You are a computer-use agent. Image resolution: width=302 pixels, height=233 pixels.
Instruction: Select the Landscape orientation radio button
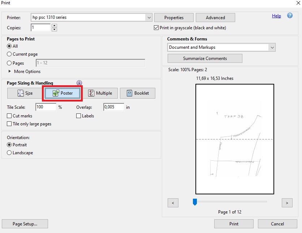(9, 153)
